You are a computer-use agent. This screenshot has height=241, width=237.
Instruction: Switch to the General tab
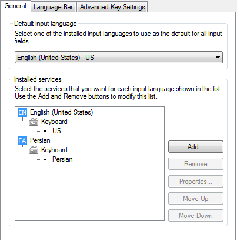point(15,6)
